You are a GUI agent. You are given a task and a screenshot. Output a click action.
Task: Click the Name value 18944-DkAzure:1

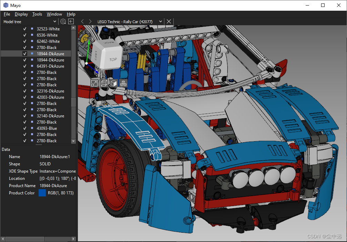[x=55, y=157]
